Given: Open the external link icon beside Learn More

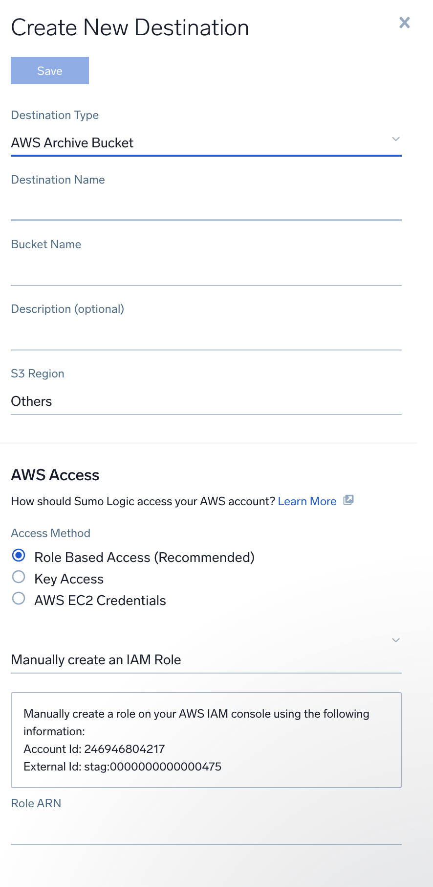Looking at the screenshot, I should coord(348,500).
